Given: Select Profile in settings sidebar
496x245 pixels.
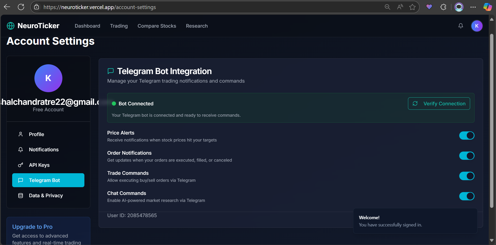Looking at the screenshot, I should [48, 134].
